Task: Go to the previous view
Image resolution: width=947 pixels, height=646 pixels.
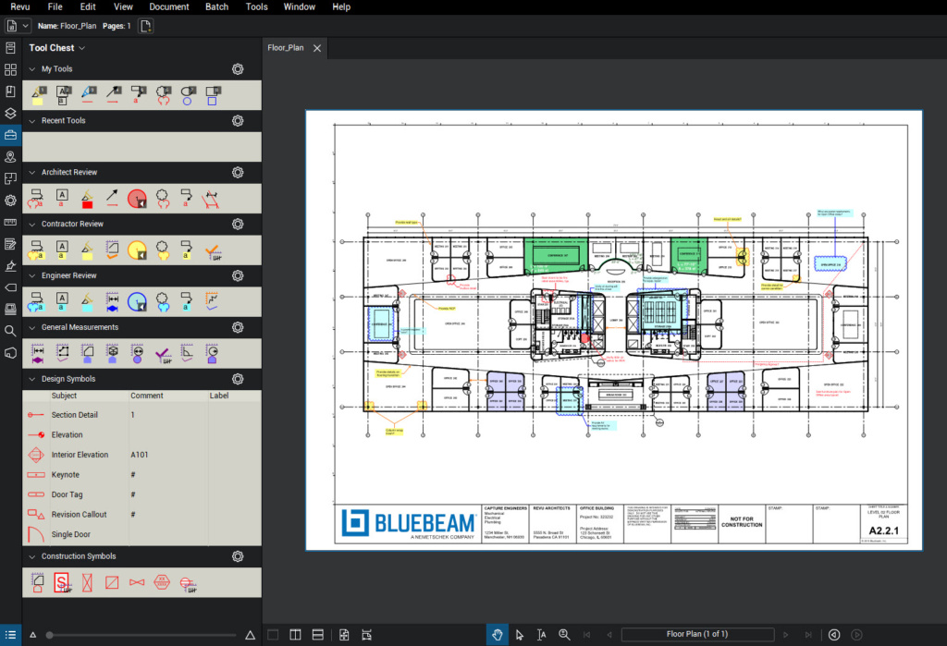Action: [x=834, y=634]
